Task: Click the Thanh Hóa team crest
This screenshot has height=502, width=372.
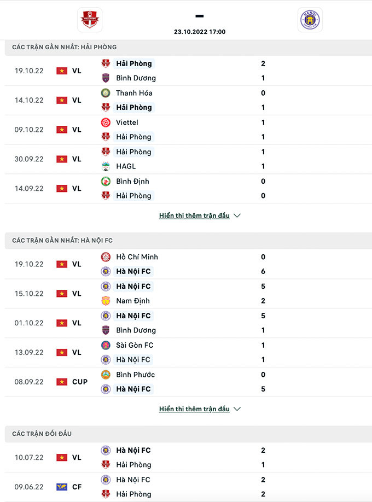Action: coord(106,93)
